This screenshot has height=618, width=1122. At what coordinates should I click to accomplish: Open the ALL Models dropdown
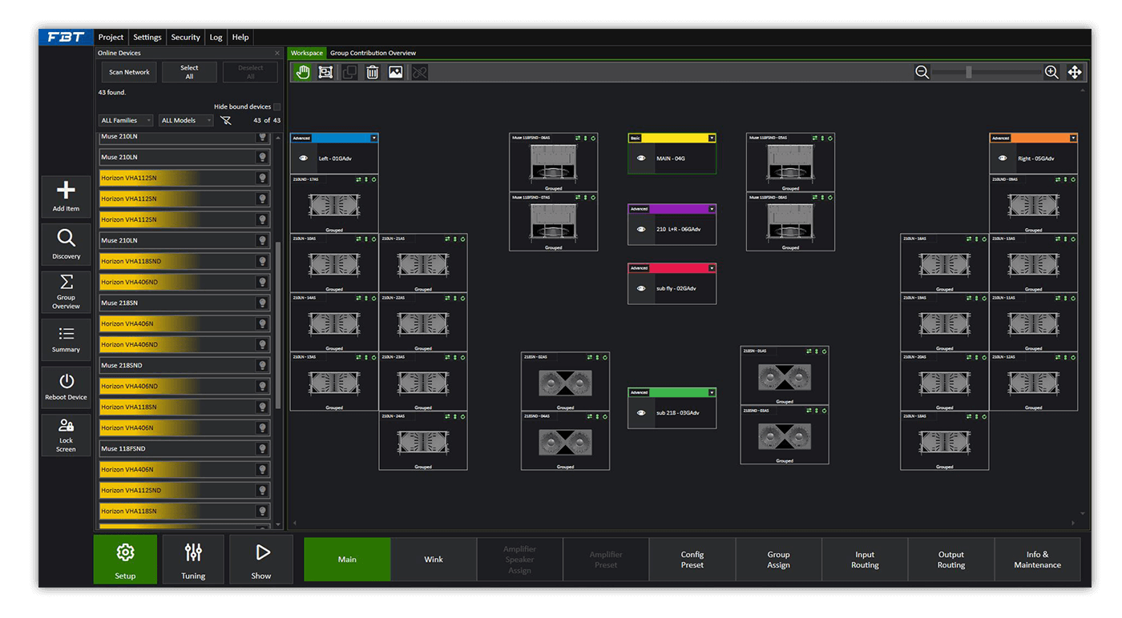tap(186, 120)
